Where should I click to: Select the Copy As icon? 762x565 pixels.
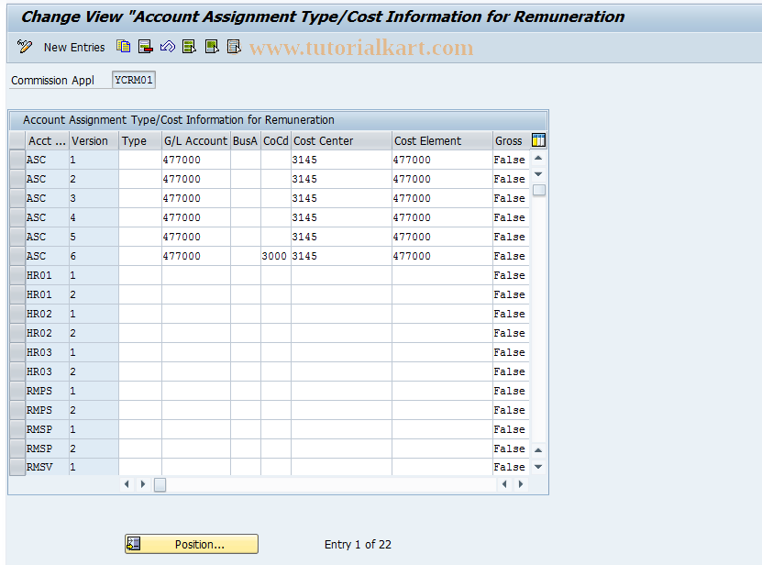click(x=123, y=47)
